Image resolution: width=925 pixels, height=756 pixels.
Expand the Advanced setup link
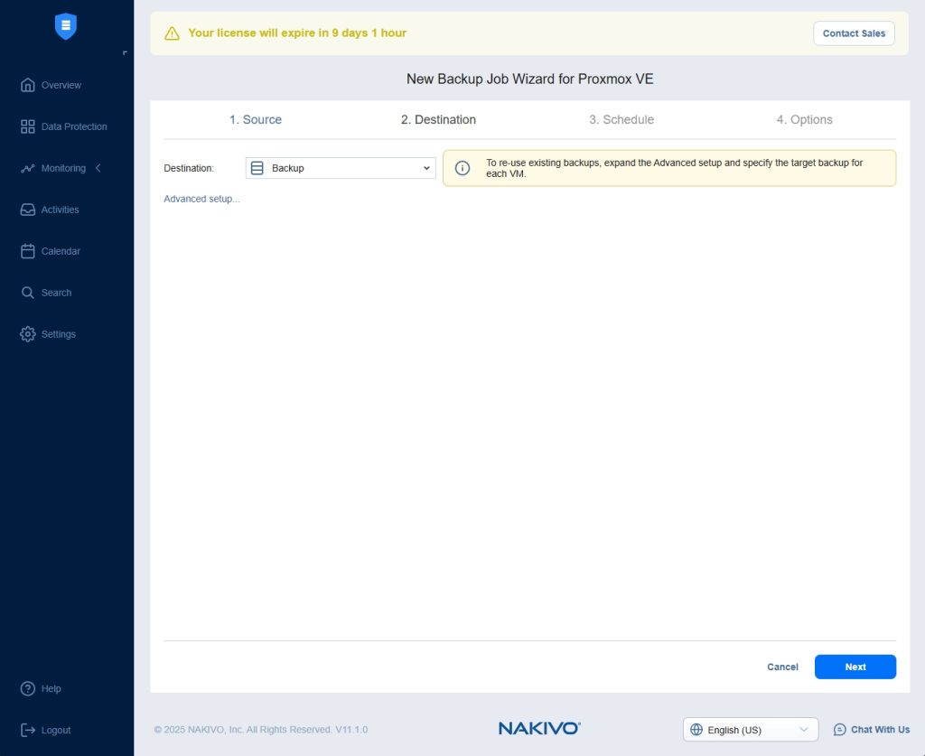pos(201,199)
